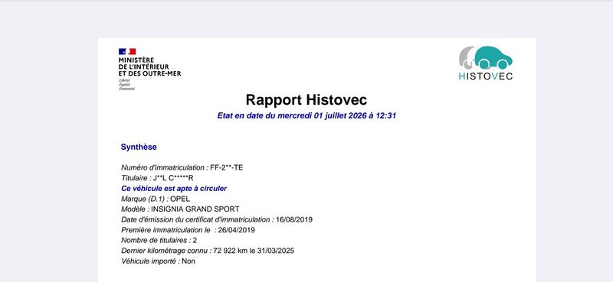Image resolution: width=613 pixels, height=282 pixels.
Task: Select the certificate issue date '16/08/2019'
Action: (x=294, y=219)
